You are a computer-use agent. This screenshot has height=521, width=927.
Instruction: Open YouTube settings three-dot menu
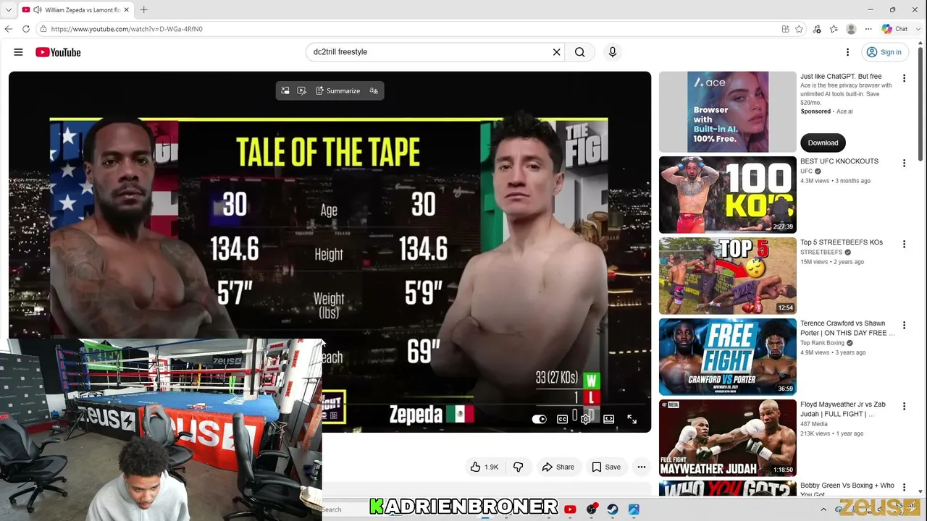[847, 52]
